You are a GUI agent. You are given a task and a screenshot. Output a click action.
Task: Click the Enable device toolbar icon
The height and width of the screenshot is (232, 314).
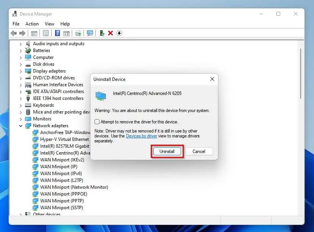pos(102,33)
